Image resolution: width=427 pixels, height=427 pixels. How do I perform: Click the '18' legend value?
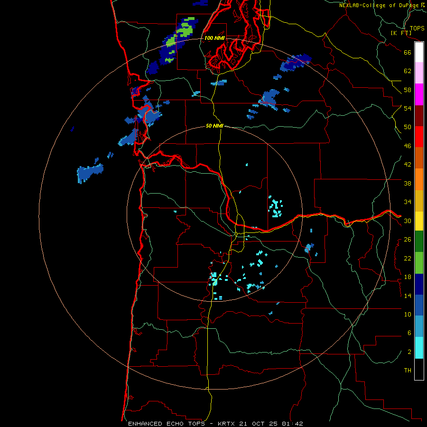(408, 277)
